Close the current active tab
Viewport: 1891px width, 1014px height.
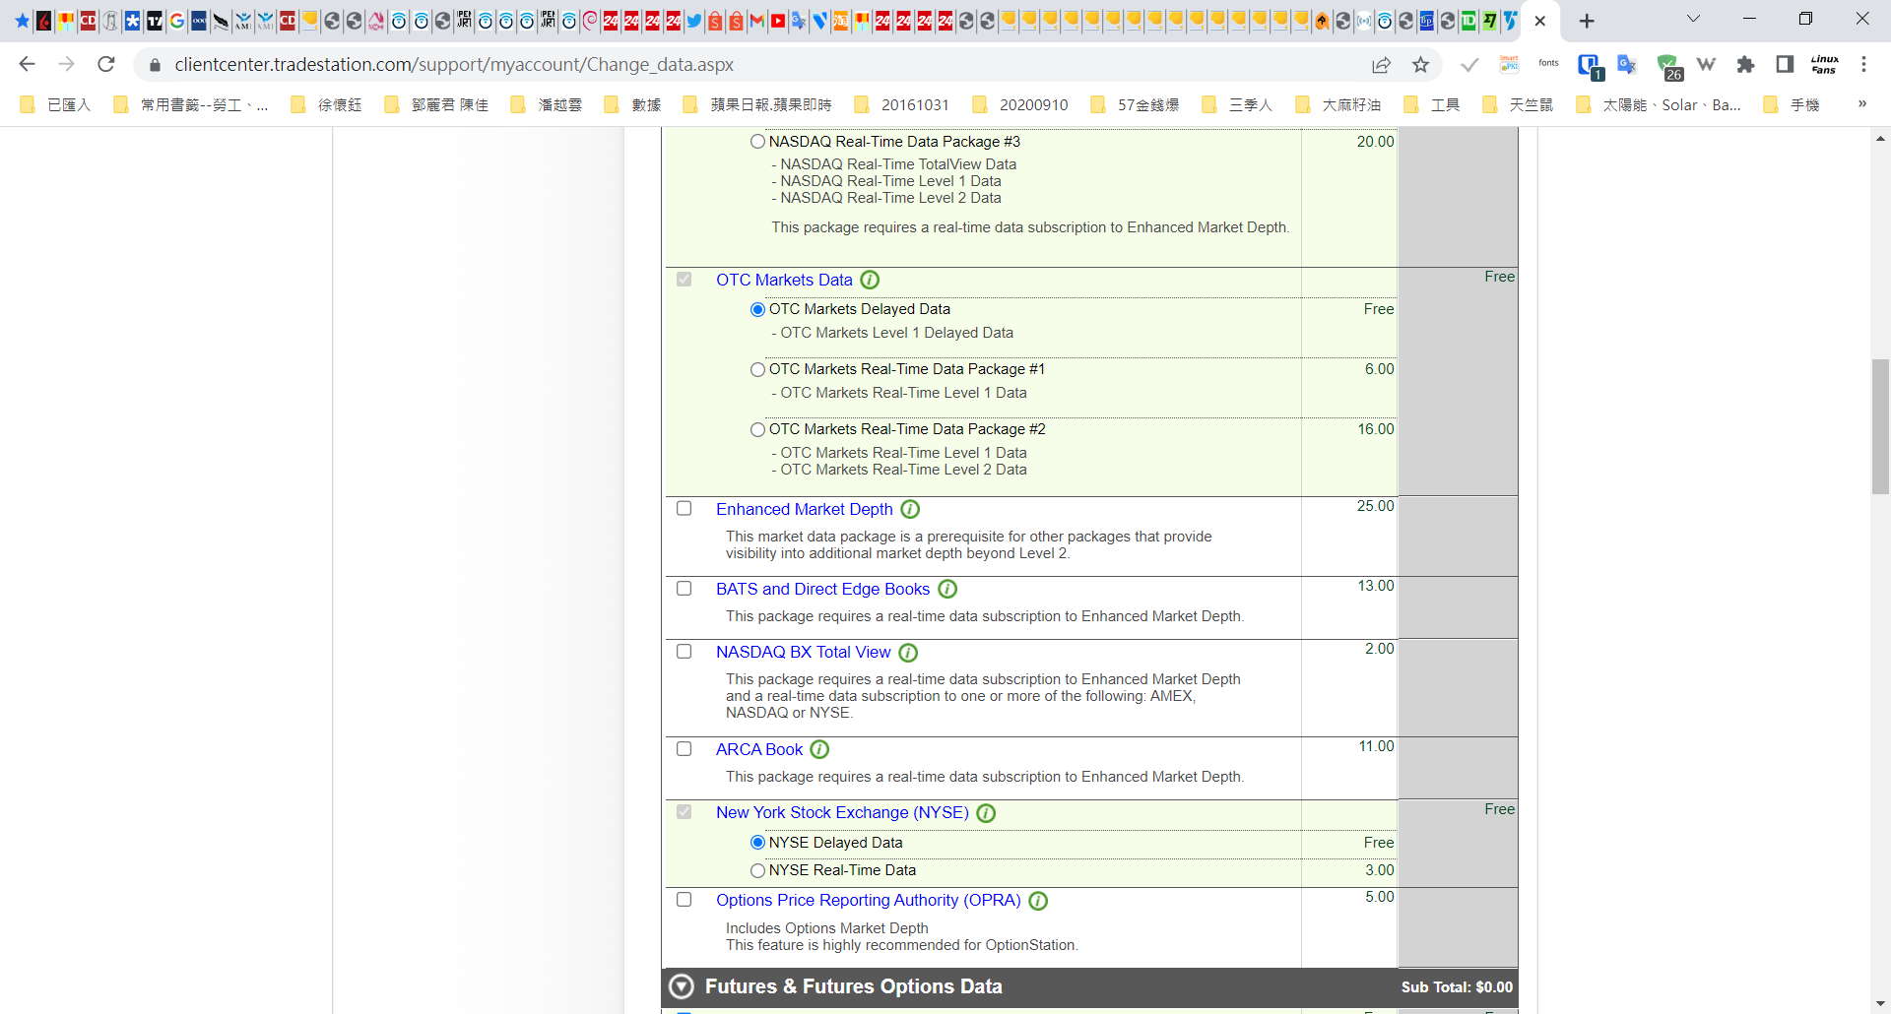(x=1540, y=21)
